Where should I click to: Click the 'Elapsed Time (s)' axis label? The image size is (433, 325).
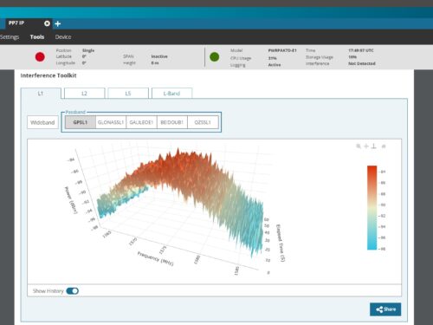tap(281, 243)
